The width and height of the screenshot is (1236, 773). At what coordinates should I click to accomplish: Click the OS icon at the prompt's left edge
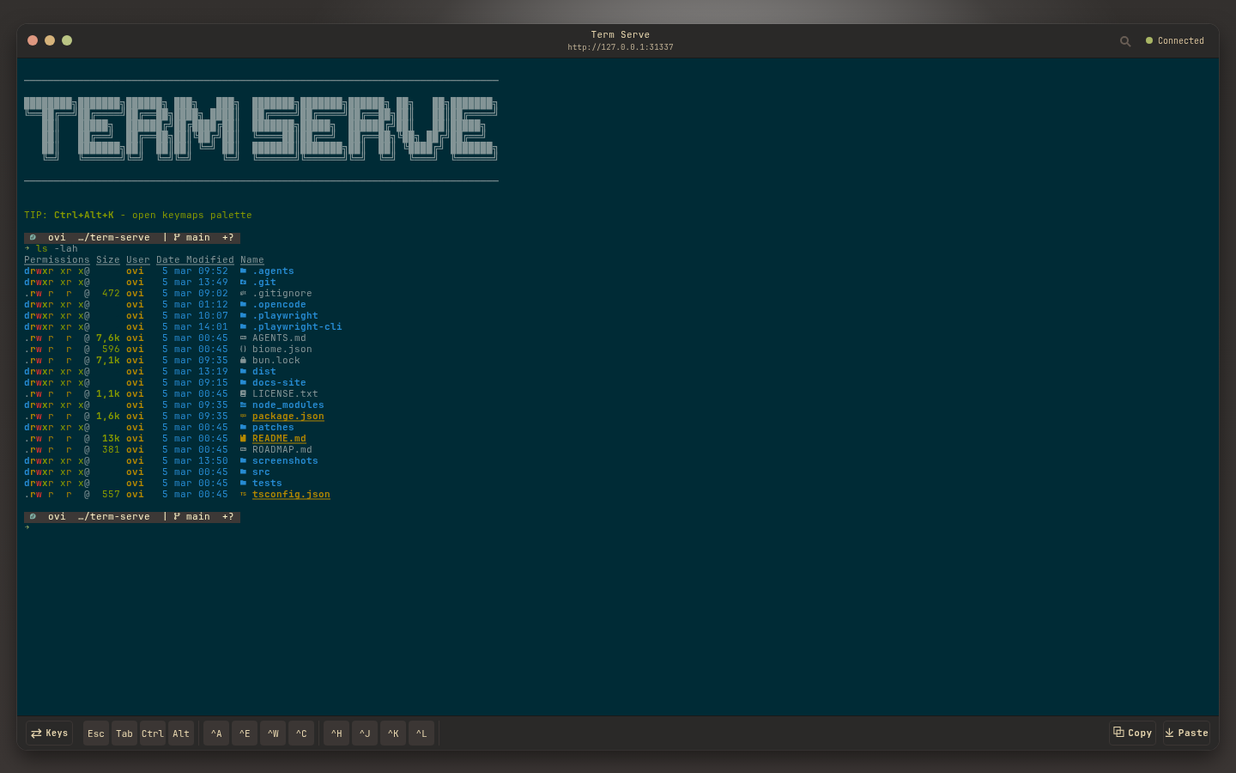point(33,237)
